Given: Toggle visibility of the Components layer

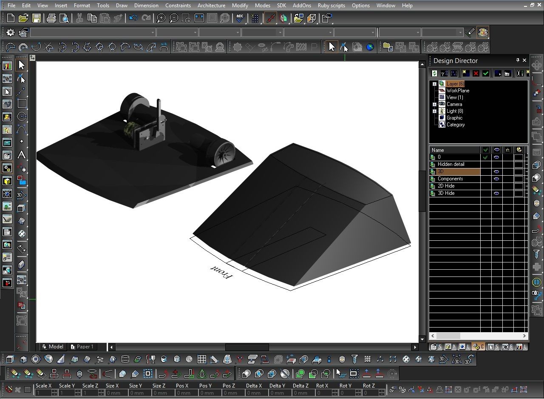Looking at the screenshot, I should (x=497, y=179).
